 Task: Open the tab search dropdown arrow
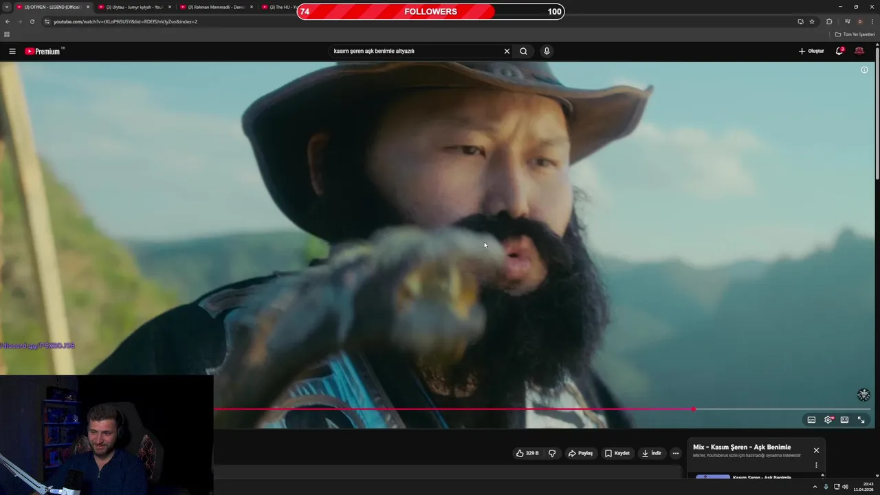[x=6, y=7]
